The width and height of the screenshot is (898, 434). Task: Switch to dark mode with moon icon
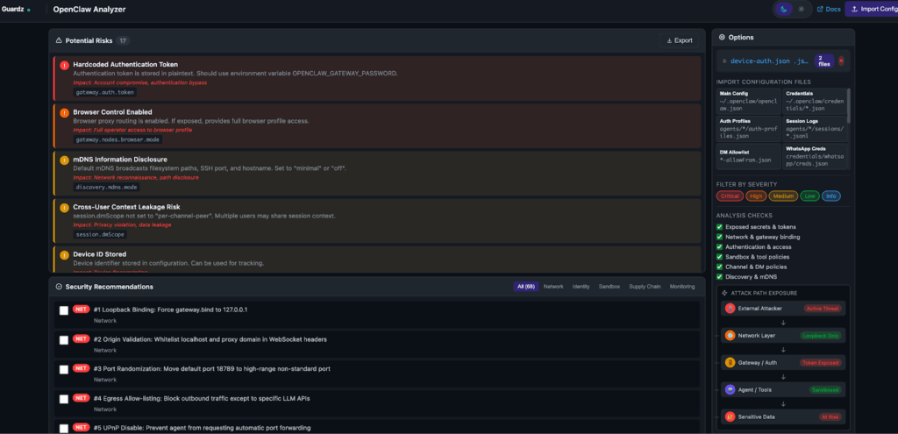point(785,9)
